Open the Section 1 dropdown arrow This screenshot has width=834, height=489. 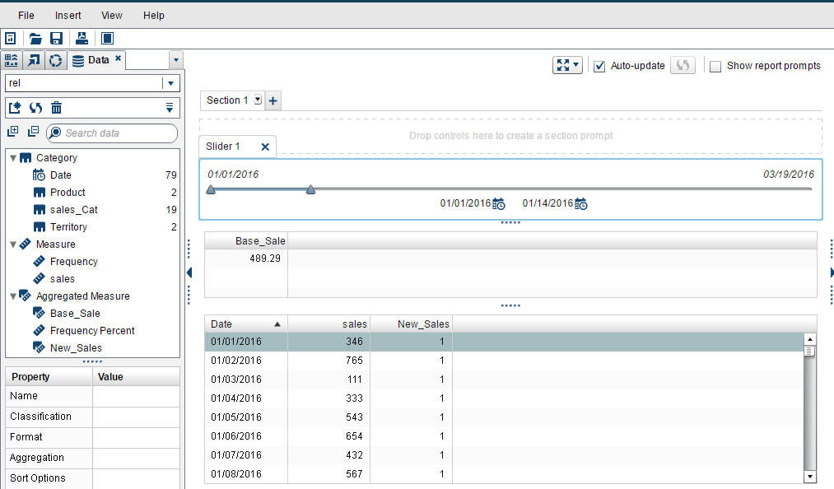[x=258, y=100]
